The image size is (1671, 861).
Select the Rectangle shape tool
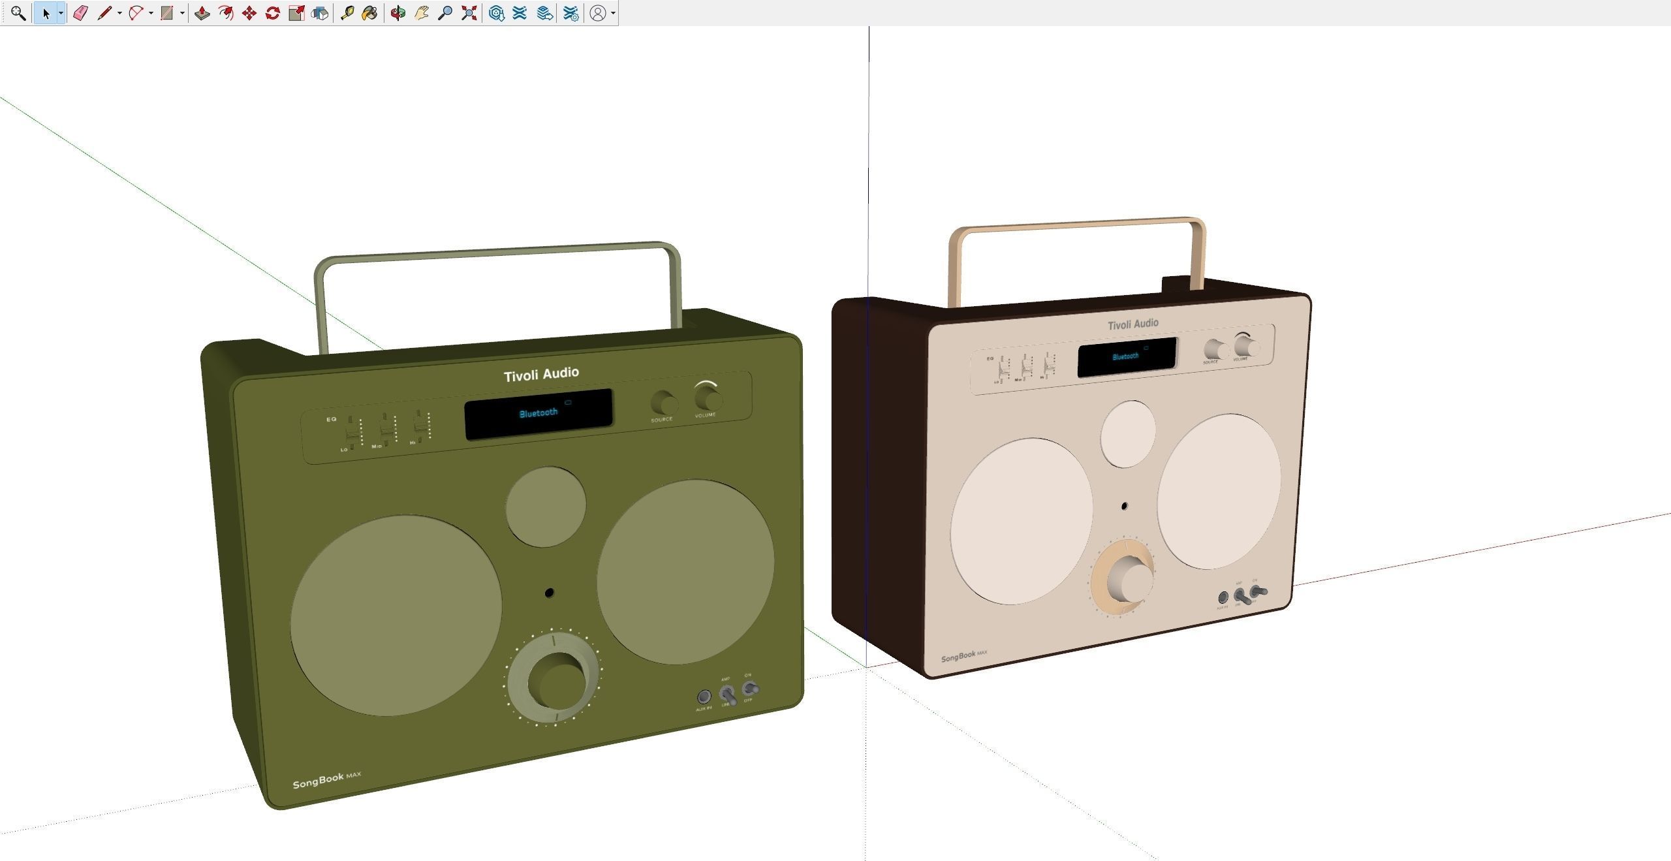tap(167, 12)
